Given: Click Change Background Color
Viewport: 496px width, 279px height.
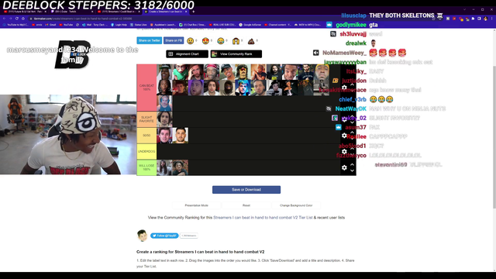Looking at the screenshot, I should point(296,205).
